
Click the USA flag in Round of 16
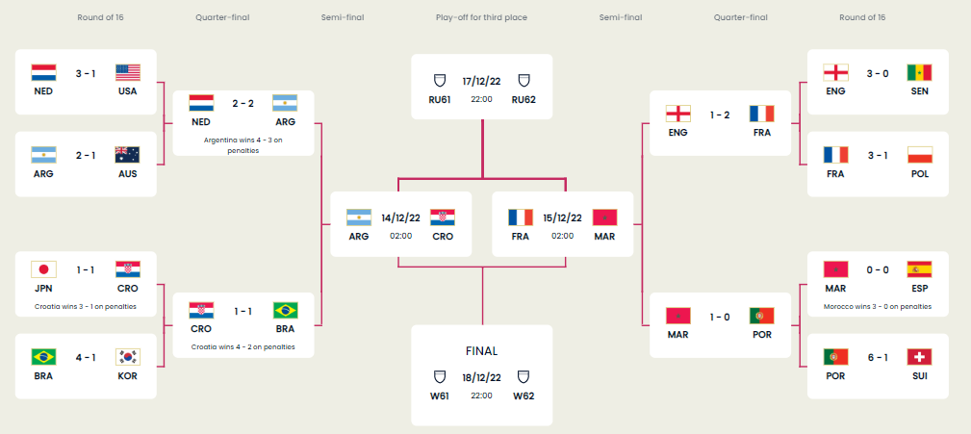(x=128, y=72)
